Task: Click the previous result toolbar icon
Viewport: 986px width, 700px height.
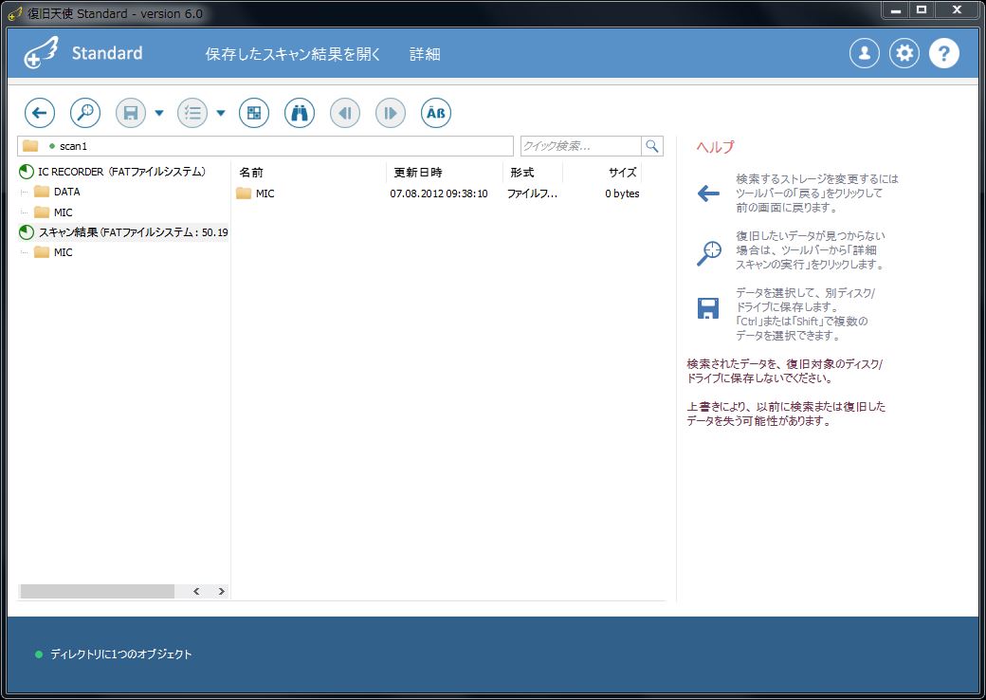Action: click(345, 113)
